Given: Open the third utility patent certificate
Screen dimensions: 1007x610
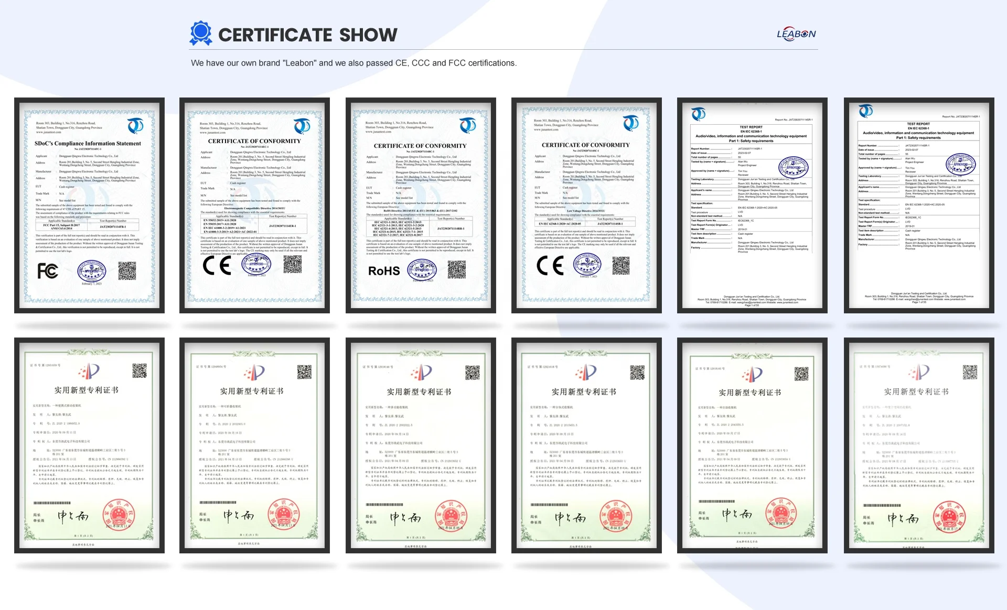Looking at the screenshot, I should 421,445.
